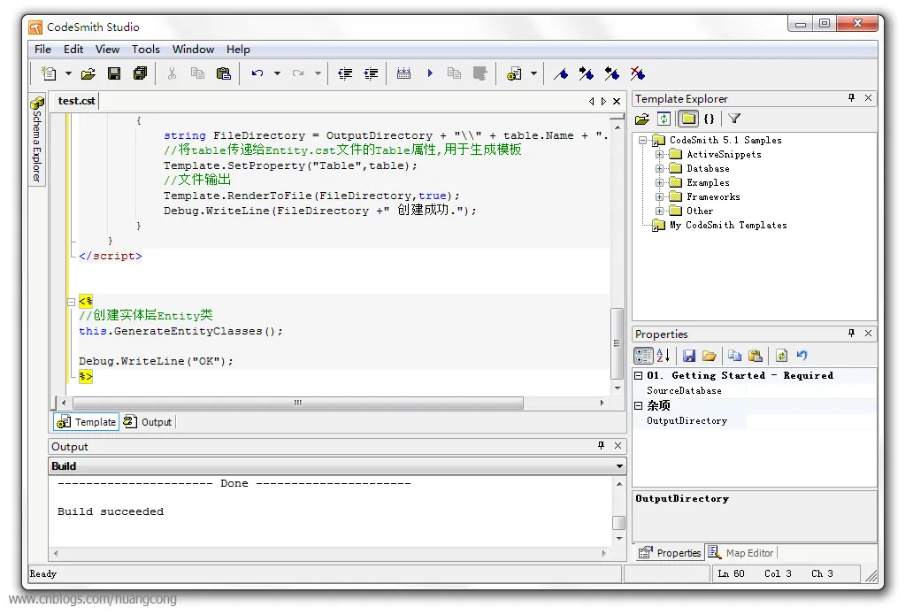This screenshot has height=615, width=913.
Task: Sort properties alphabetically with A-Z icon
Action: 664,356
